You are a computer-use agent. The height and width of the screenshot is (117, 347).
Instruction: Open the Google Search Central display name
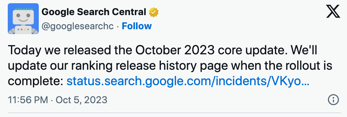(x=94, y=12)
